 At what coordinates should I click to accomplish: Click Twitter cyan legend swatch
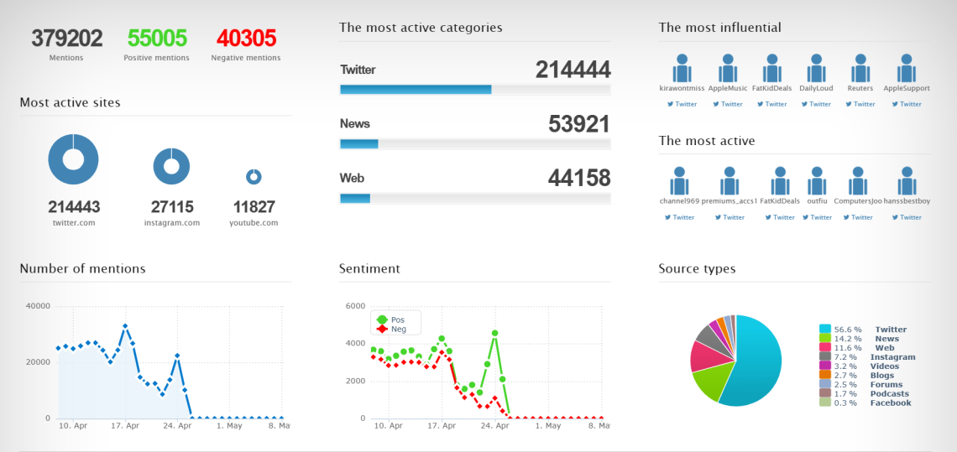(x=825, y=330)
